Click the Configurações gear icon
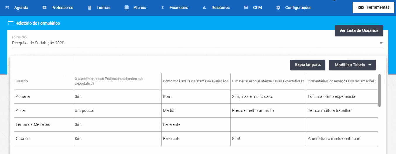This screenshot has width=396, height=154. 278,8
